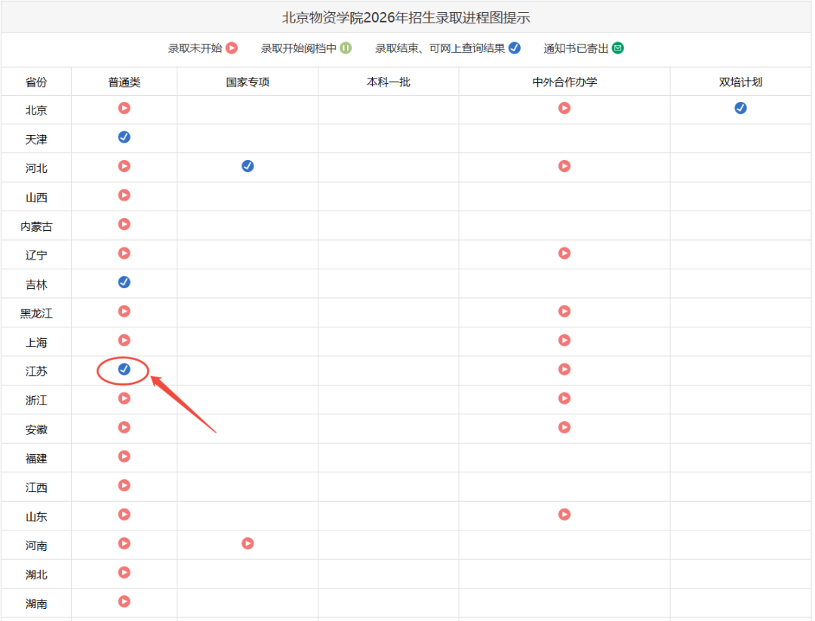Click the green mail icon for 通知书已寄出
815x621 pixels.
[x=618, y=48]
